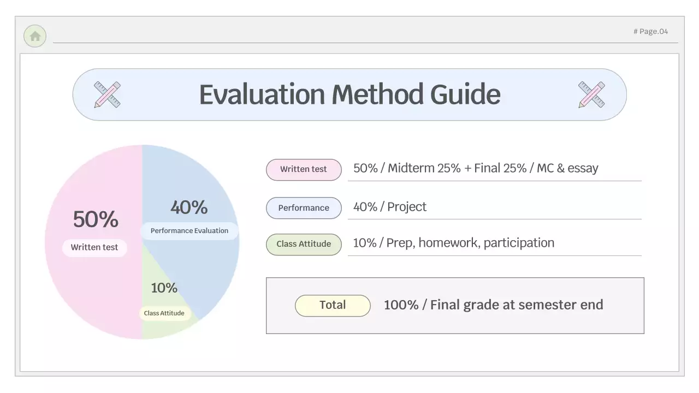
Task: Click the large 50% number in pie chart
Action: (x=96, y=219)
